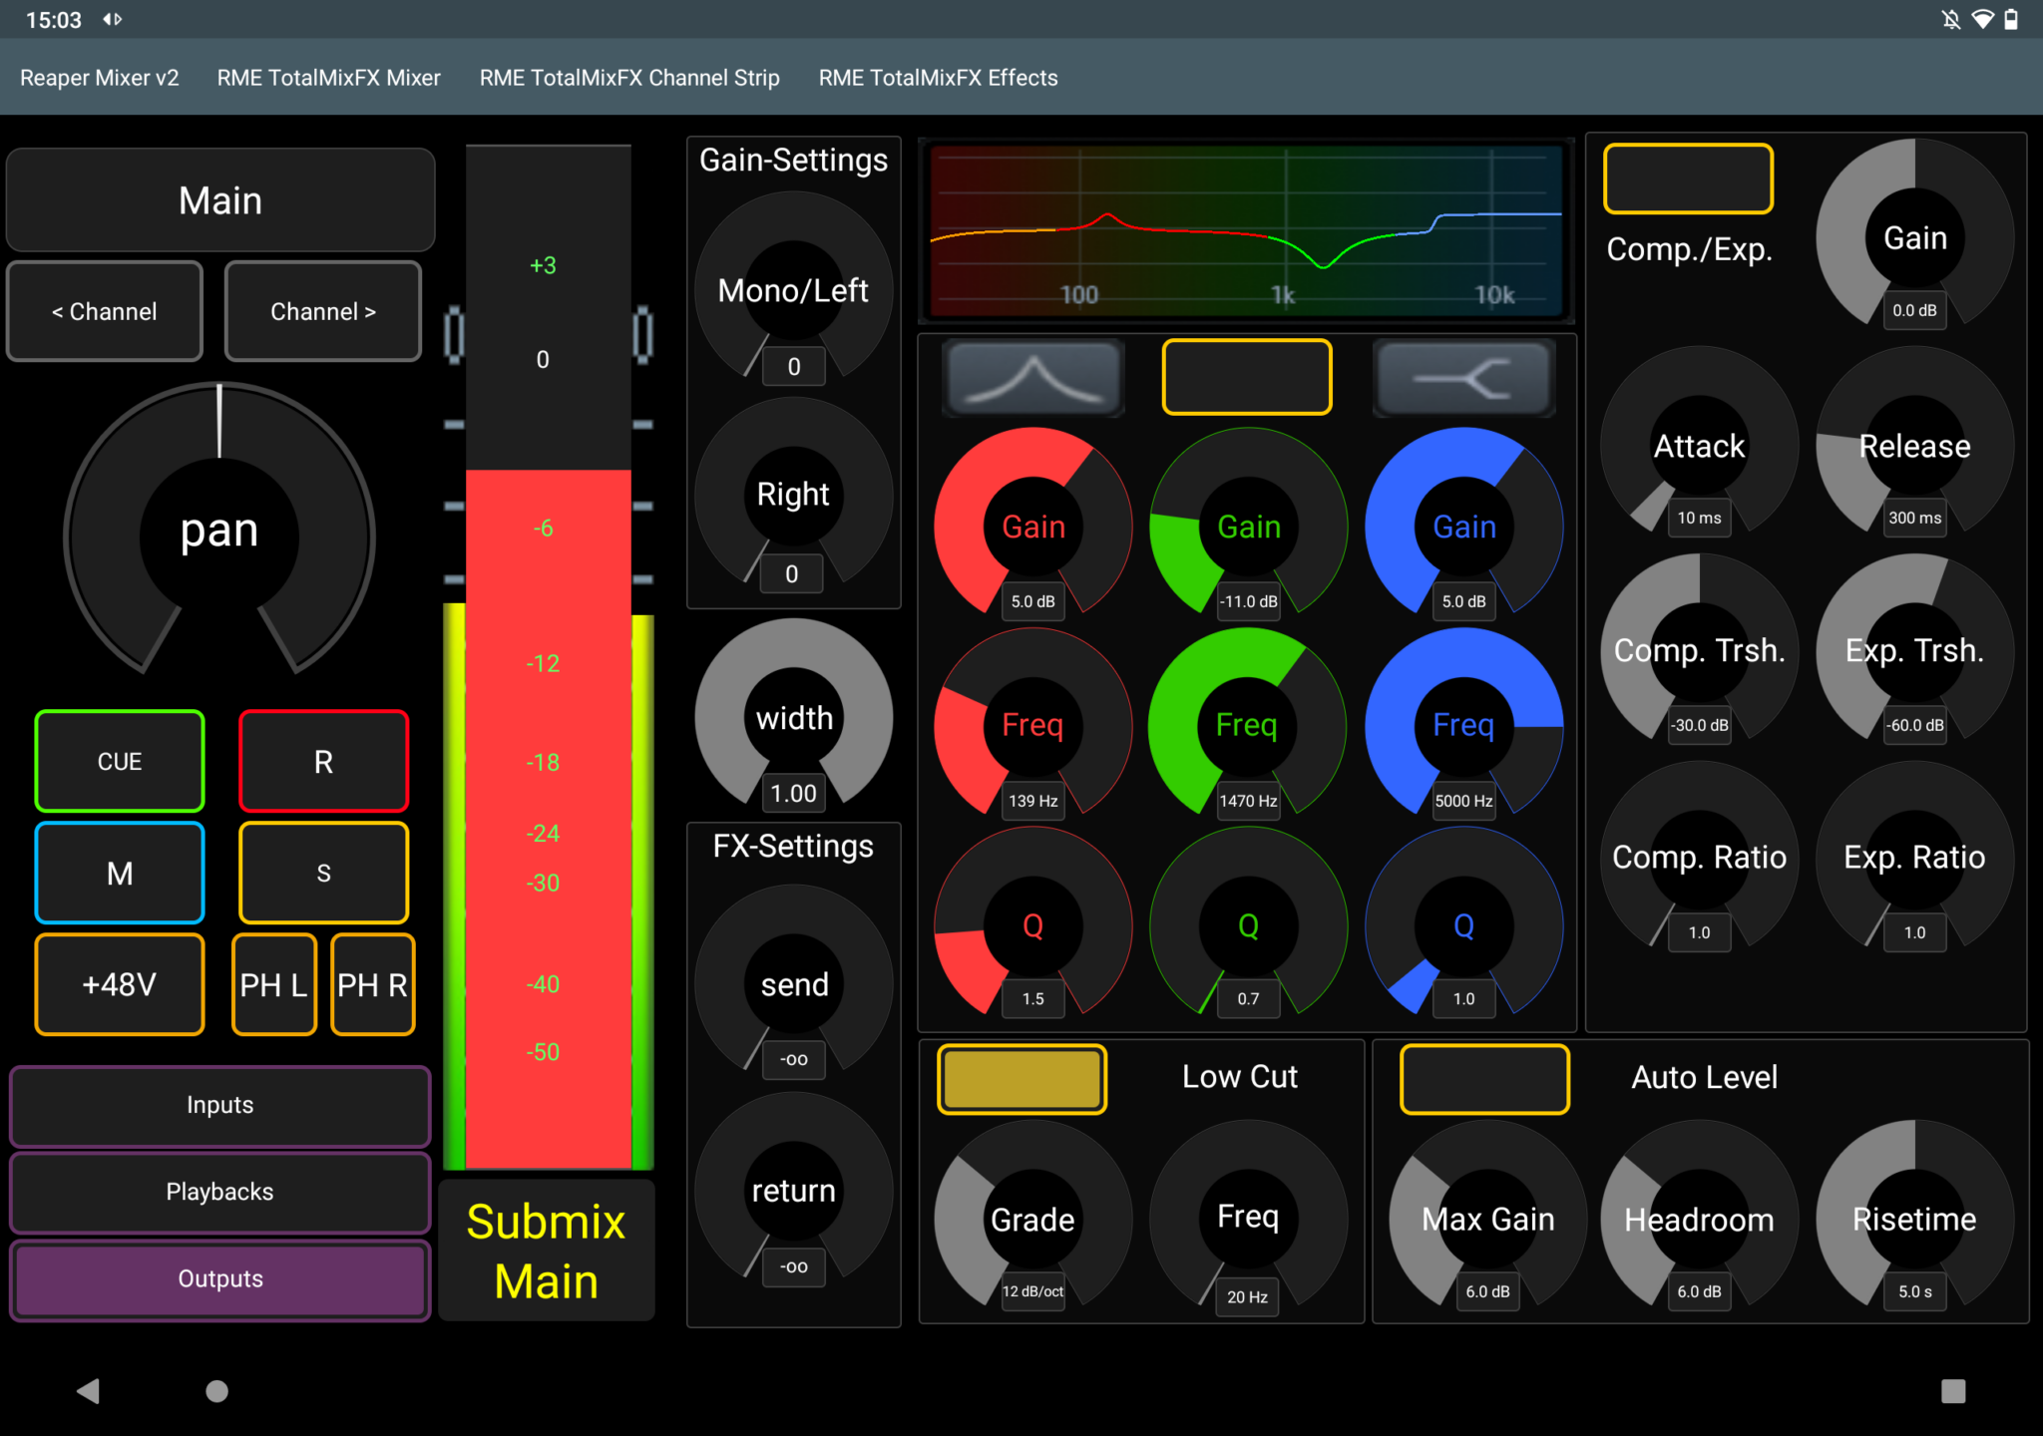Switch to the RME TotalMixFX Mixer tab

329,77
